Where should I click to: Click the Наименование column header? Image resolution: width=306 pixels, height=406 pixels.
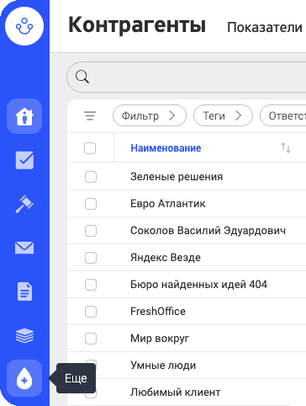[166, 148]
